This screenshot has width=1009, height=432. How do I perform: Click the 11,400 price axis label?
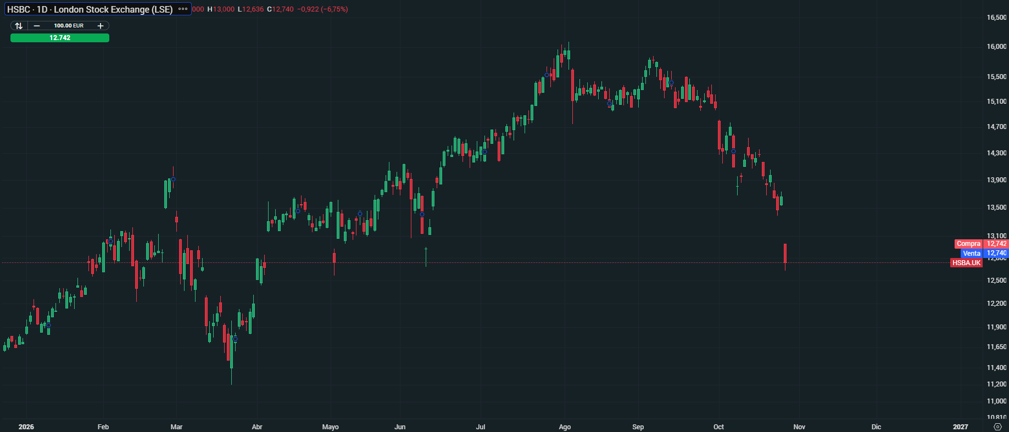pos(996,368)
